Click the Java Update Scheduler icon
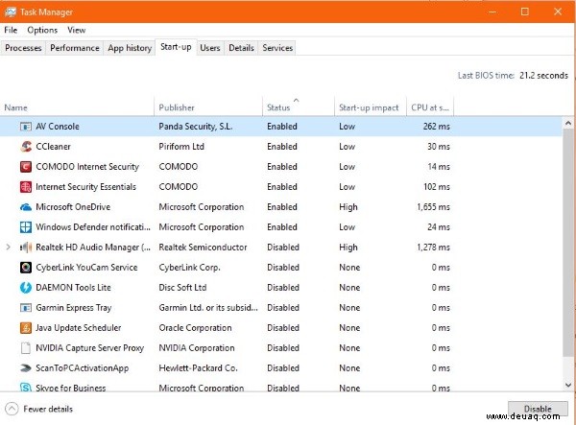 [x=25, y=328]
